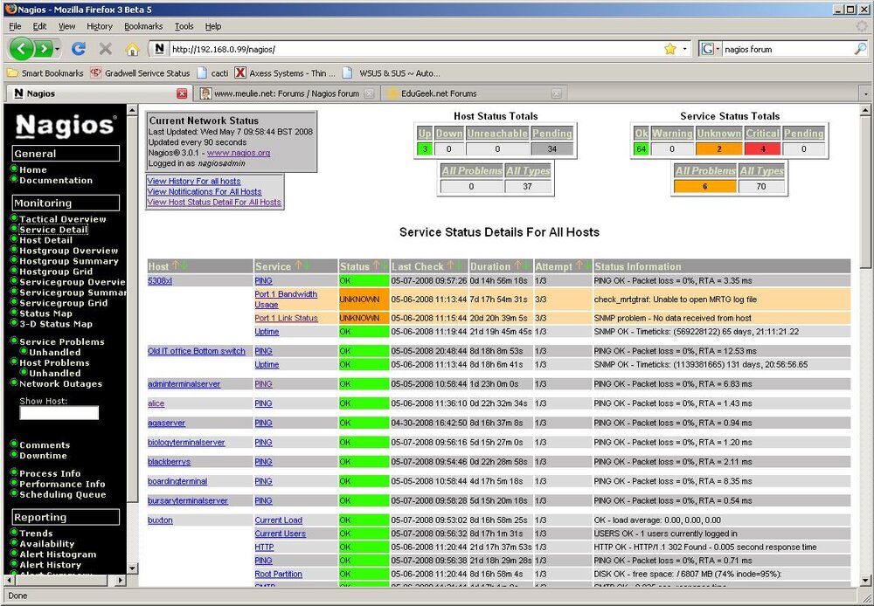The width and height of the screenshot is (874, 606).
Task: Filter services by the Critical header link
Action: click(x=762, y=133)
